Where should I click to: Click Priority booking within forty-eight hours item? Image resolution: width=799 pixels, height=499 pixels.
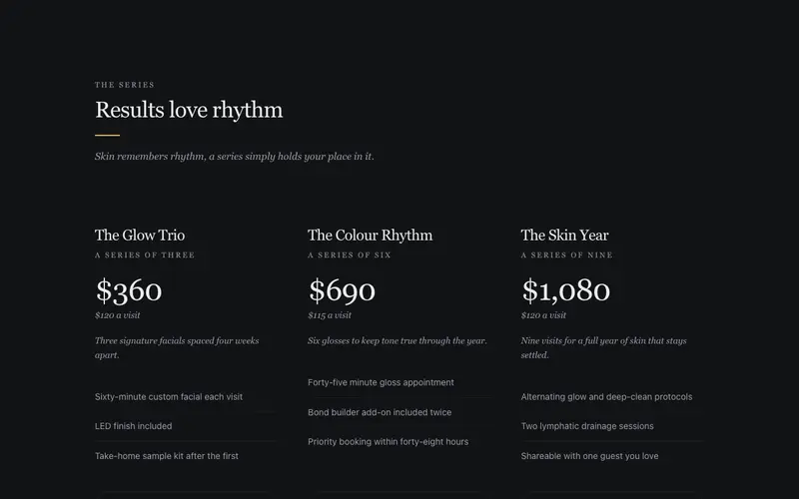click(x=389, y=441)
